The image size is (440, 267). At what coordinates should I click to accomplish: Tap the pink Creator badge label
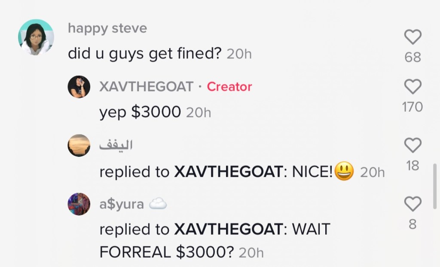point(229,87)
